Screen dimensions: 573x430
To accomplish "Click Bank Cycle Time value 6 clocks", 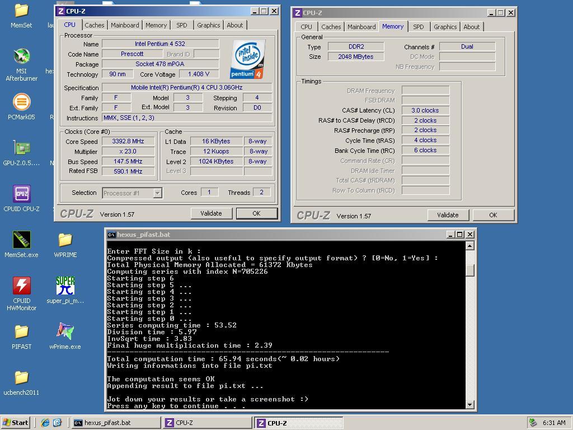I will coord(425,150).
